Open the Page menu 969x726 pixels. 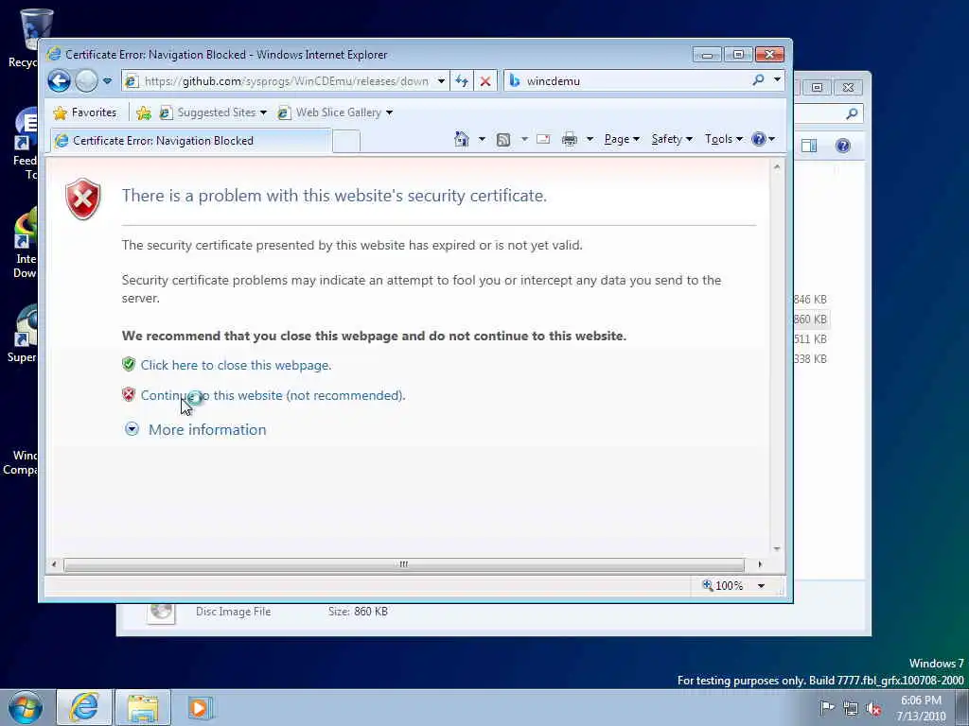click(x=622, y=140)
